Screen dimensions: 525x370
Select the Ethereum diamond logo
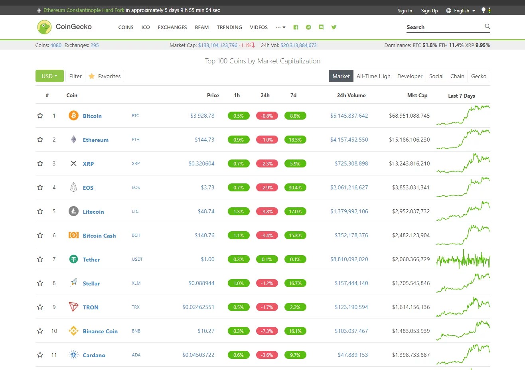[x=73, y=140]
